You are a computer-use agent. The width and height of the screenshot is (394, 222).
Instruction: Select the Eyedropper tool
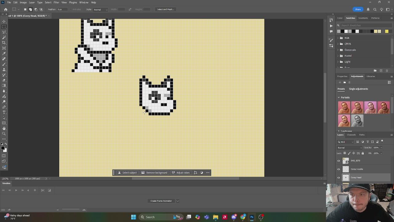[4, 53]
